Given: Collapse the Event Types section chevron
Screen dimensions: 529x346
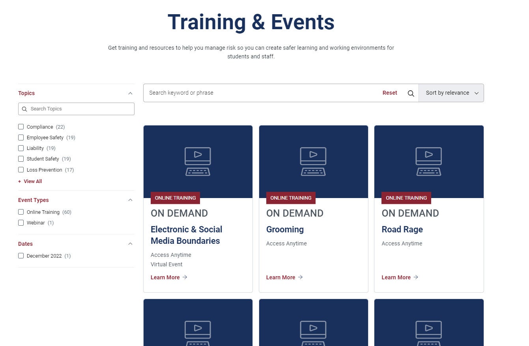Looking at the screenshot, I should coord(130,200).
